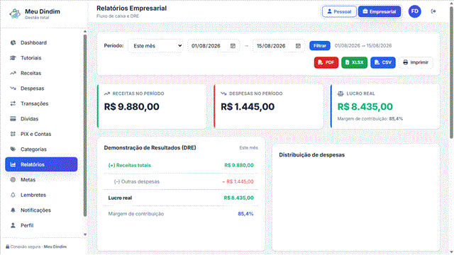This screenshot has height=255, width=454.
Task: Click the Despesas no período arrow icon
Action: tap(223, 93)
